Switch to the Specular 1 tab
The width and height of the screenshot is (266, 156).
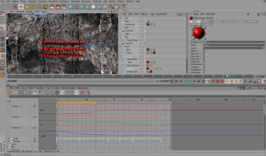click(218, 22)
